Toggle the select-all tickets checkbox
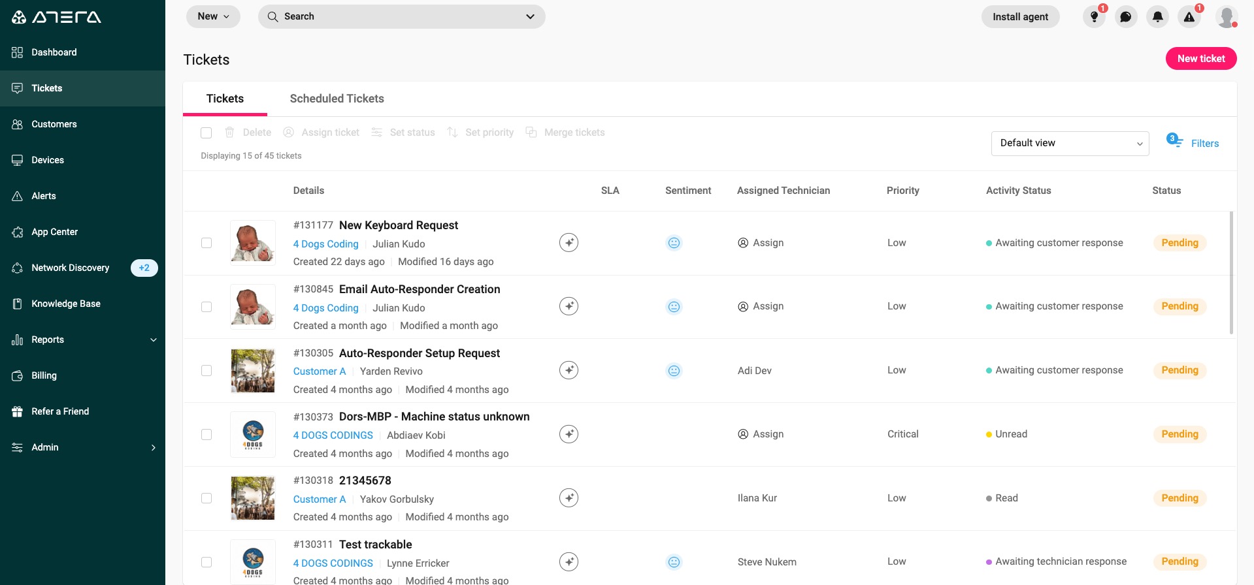This screenshot has width=1254, height=585. click(x=206, y=133)
